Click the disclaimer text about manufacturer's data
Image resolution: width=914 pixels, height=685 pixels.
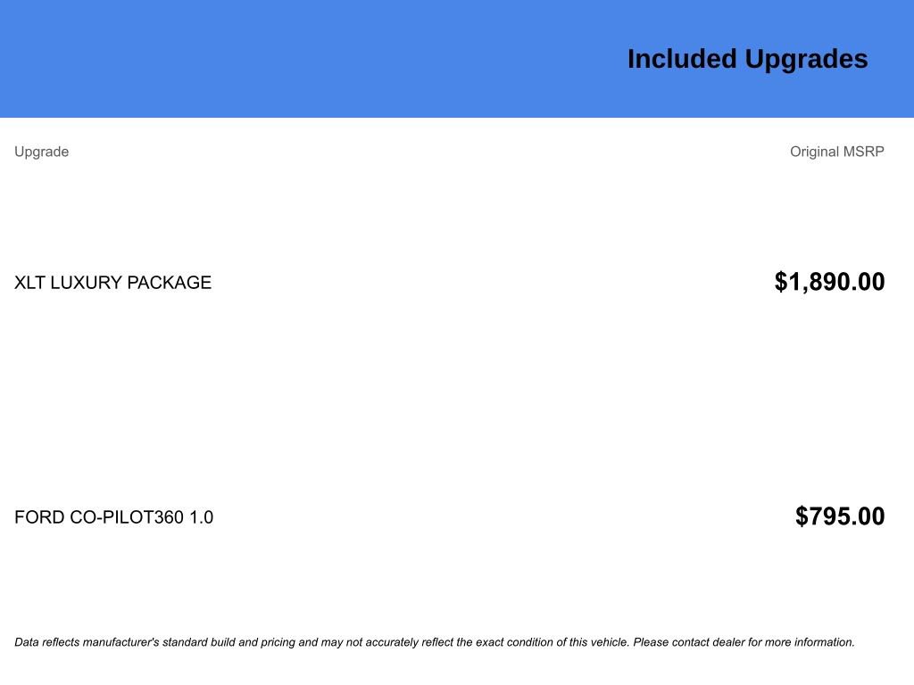click(435, 642)
